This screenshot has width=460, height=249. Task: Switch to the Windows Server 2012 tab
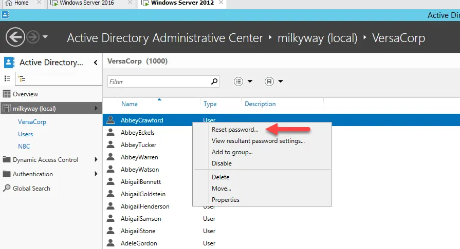click(182, 3)
